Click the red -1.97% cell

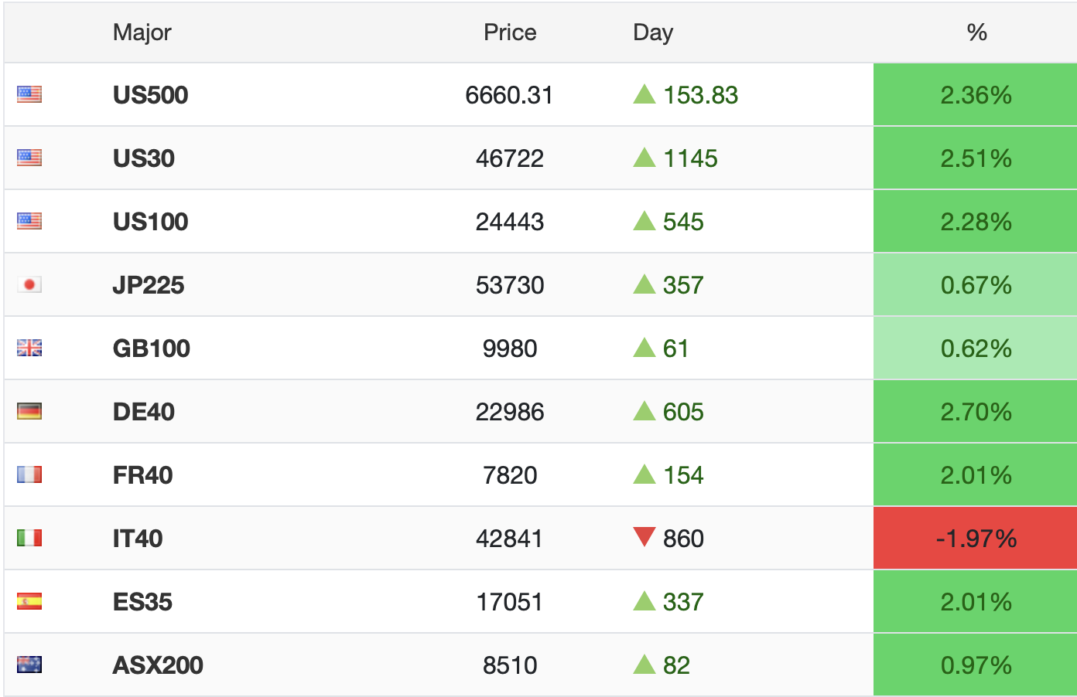click(x=976, y=539)
